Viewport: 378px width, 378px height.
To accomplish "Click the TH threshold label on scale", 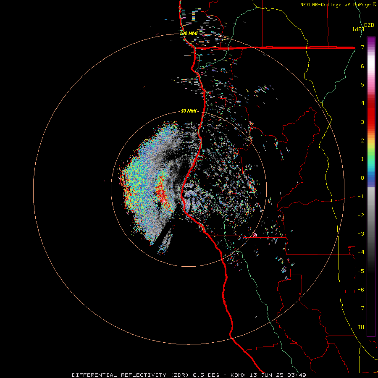I will (361, 327).
